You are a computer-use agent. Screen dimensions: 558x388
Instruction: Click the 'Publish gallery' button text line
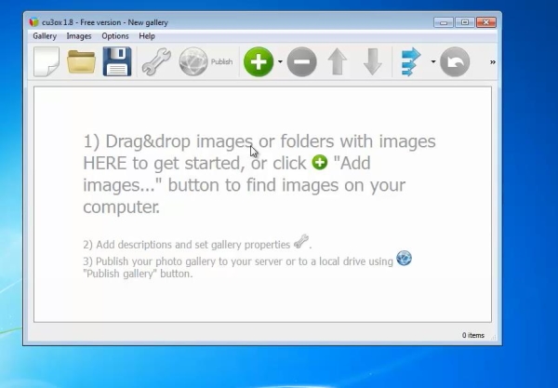[138, 274]
